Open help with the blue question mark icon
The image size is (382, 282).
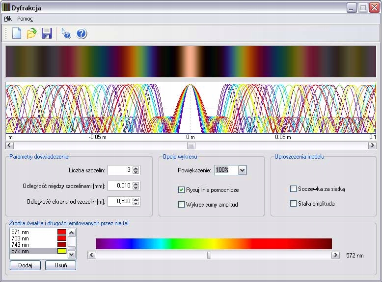pos(82,33)
